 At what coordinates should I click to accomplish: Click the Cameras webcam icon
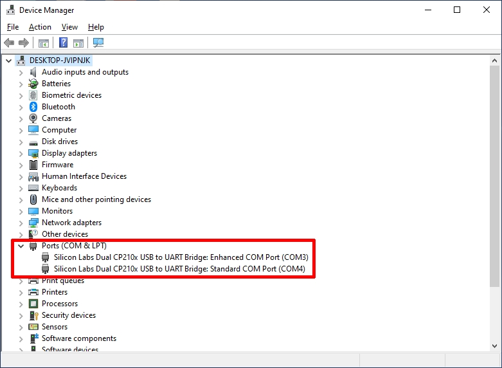tap(33, 118)
